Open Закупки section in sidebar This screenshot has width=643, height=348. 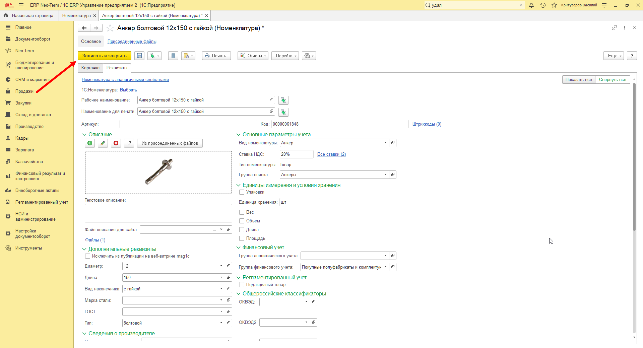(23, 103)
